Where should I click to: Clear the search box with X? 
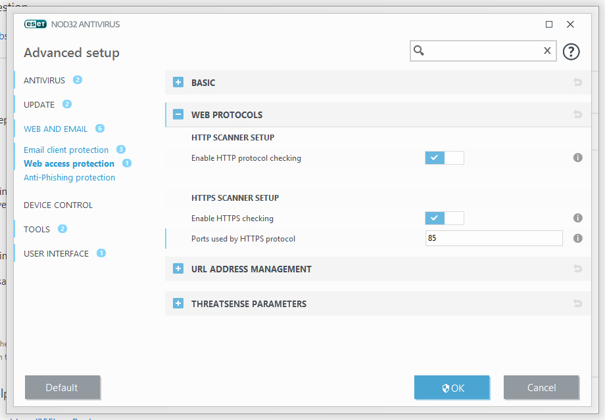(x=547, y=51)
